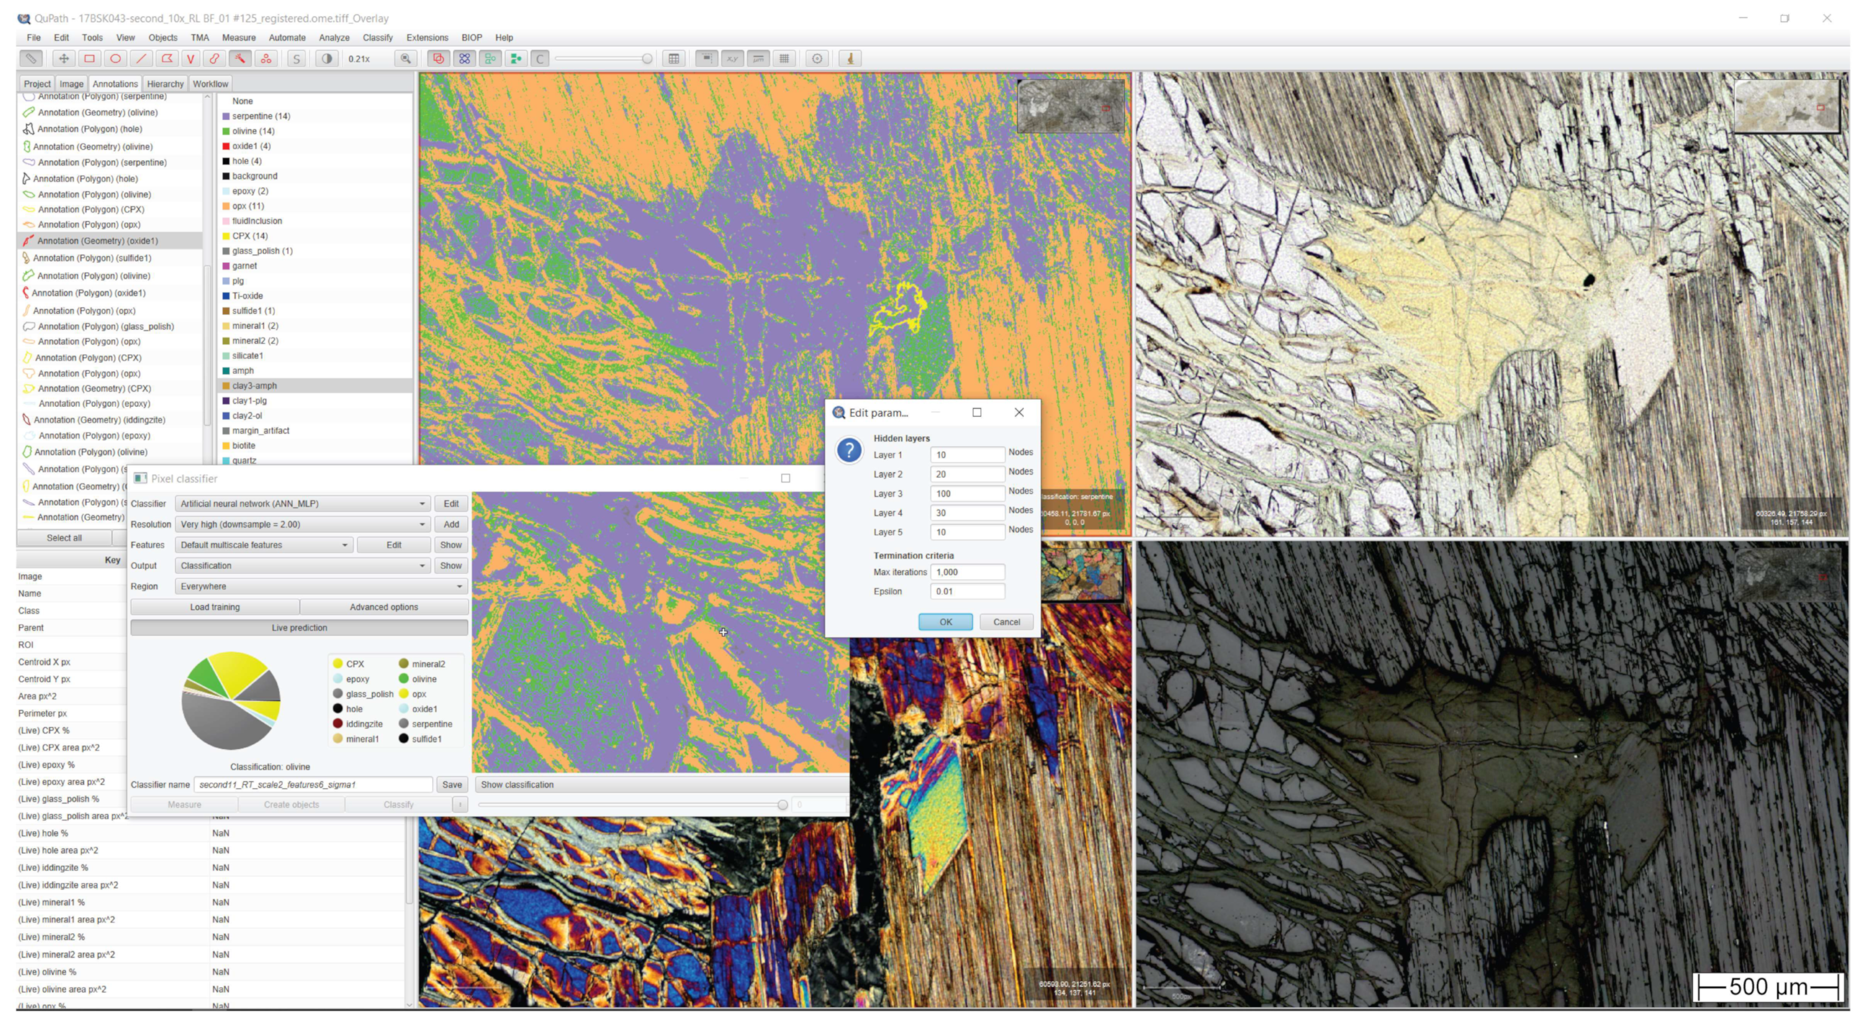
Task: Select the Rectangle annotation tool
Action: tap(89, 59)
